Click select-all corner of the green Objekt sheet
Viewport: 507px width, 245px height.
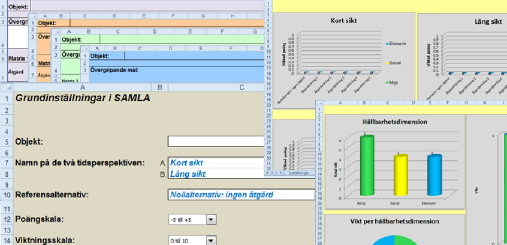pyautogui.click(x=56, y=32)
